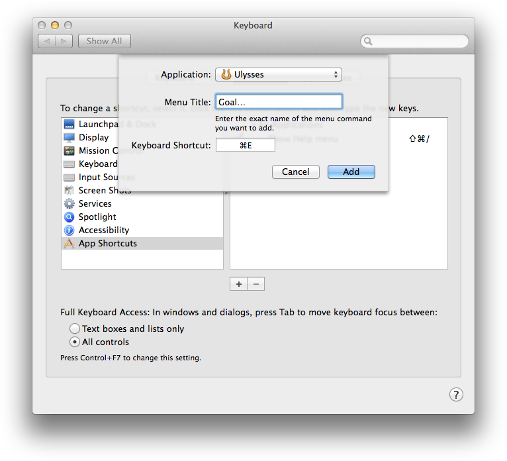Select the App Shortcuts row label
507x461 pixels.
(108, 244)
